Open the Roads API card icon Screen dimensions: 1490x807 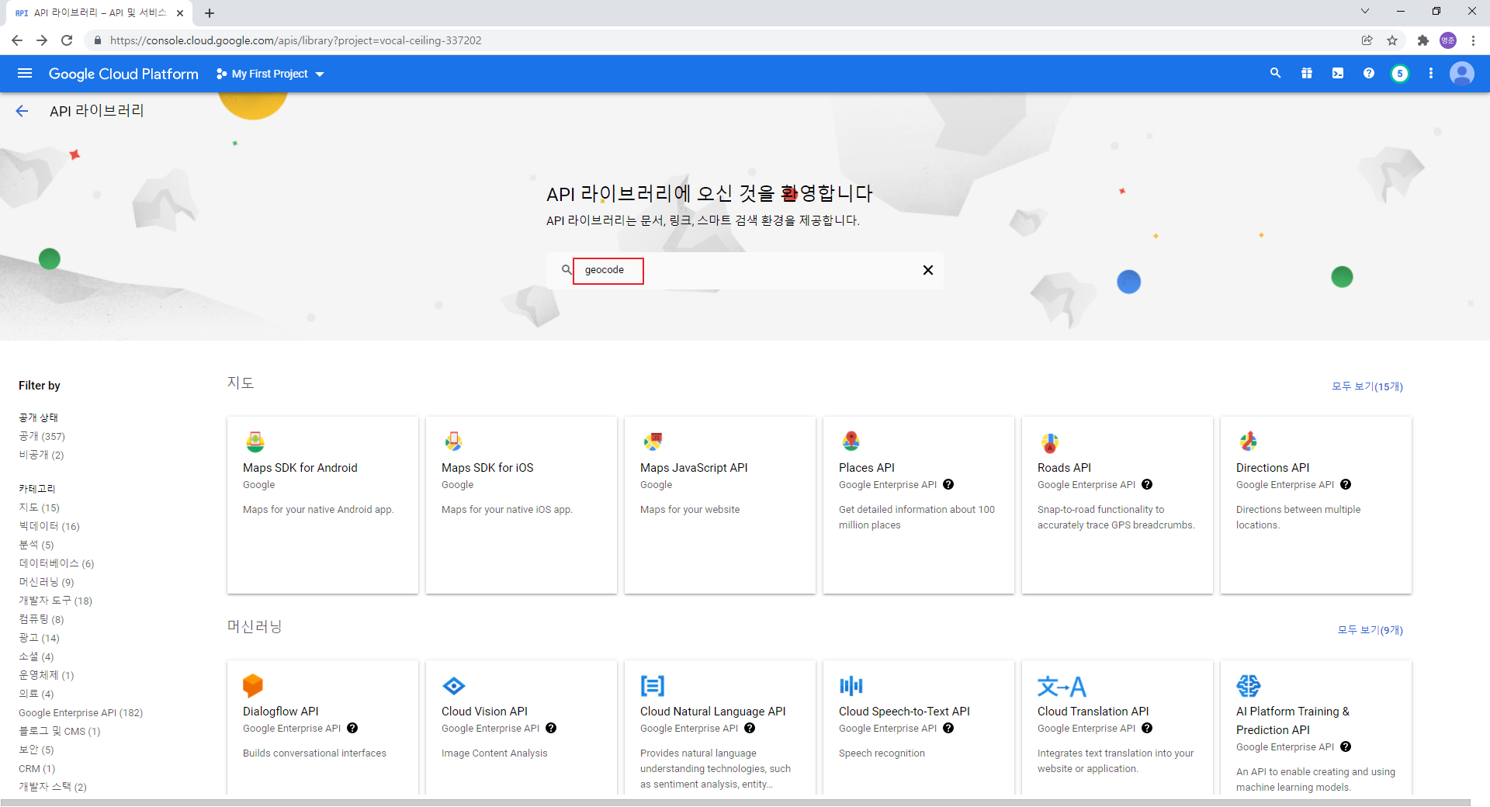(x=1050, y=442)
